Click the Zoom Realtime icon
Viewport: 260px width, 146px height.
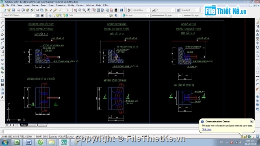tap(80, 10)
